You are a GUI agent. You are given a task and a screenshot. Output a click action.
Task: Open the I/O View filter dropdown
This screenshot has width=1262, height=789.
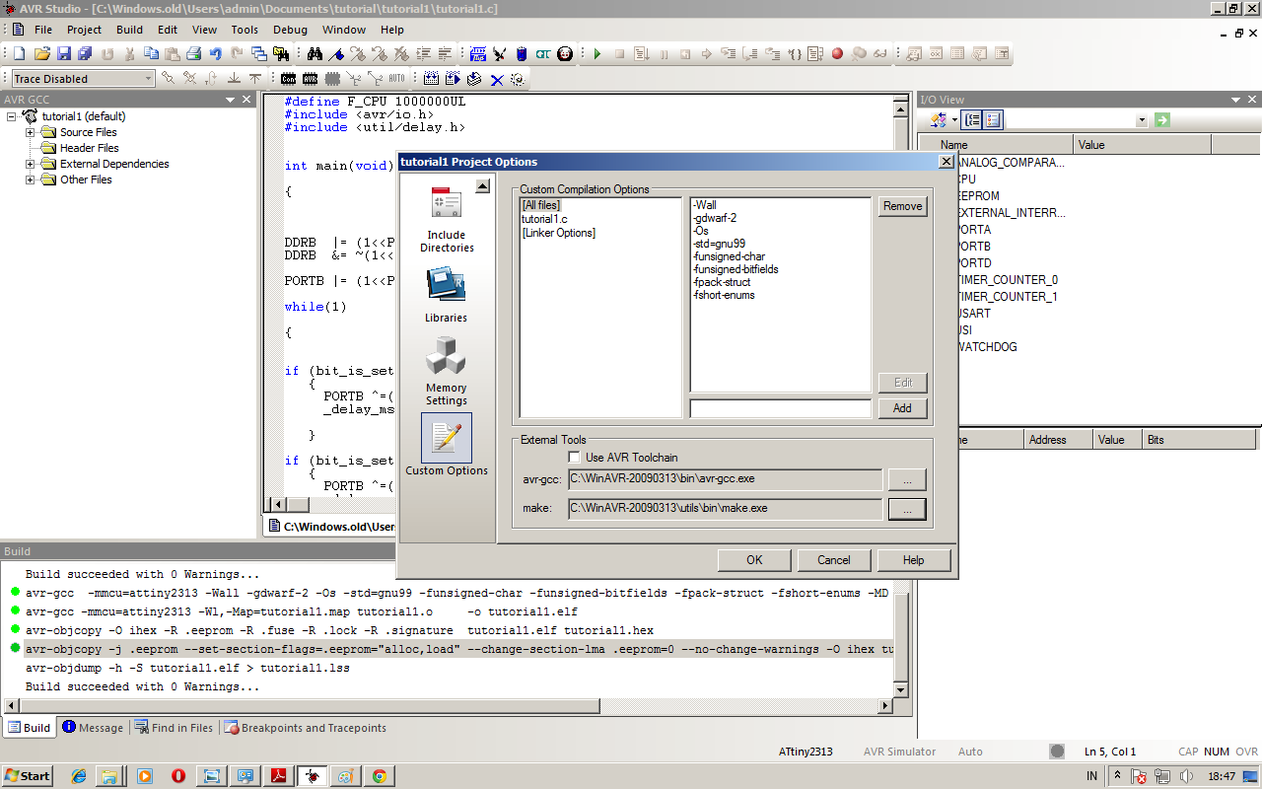pos(1142,119)
